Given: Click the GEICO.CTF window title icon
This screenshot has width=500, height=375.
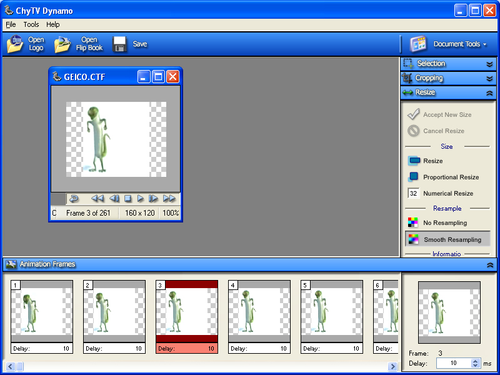Looking at the screenshot, I should (x=57, y=76).
